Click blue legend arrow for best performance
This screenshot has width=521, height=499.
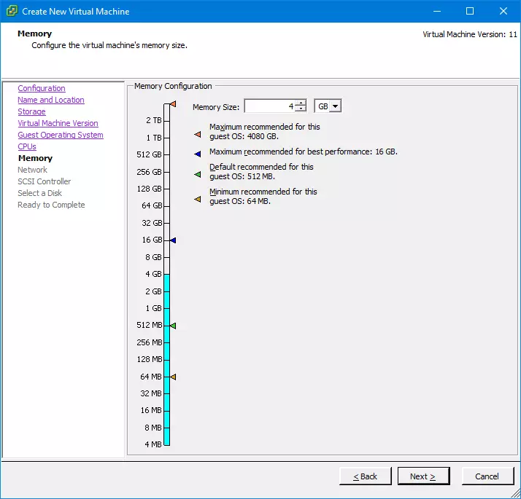197,154
